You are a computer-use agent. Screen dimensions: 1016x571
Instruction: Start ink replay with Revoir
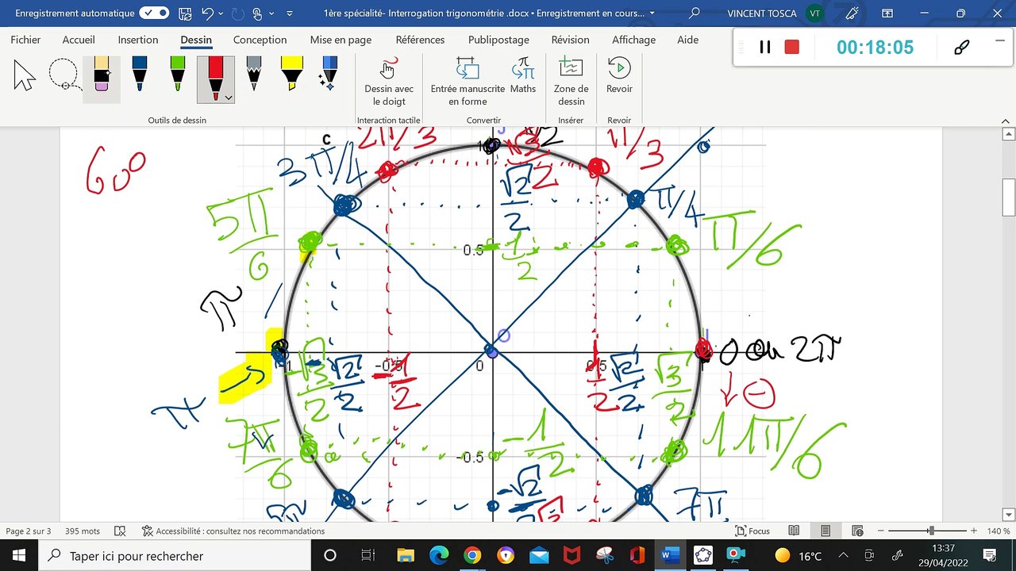point(619,77)
